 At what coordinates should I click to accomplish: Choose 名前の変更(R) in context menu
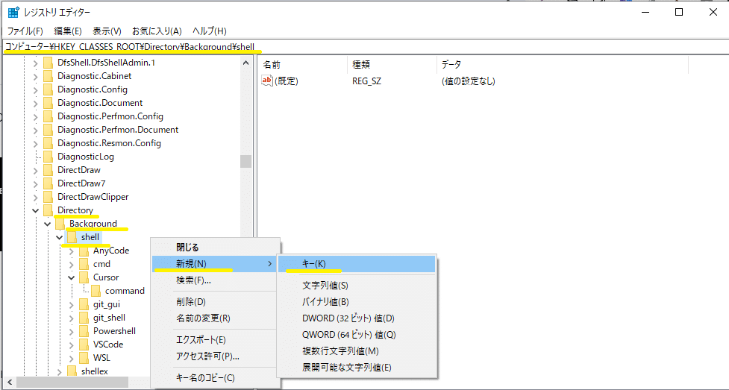point(216,318)
